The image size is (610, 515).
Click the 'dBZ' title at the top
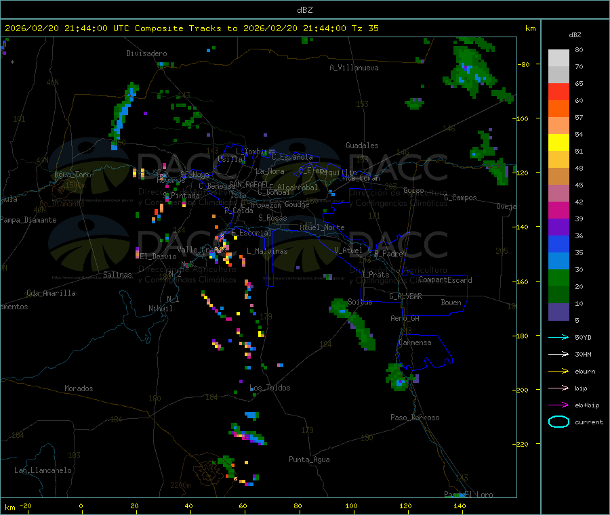click(304, 10)
